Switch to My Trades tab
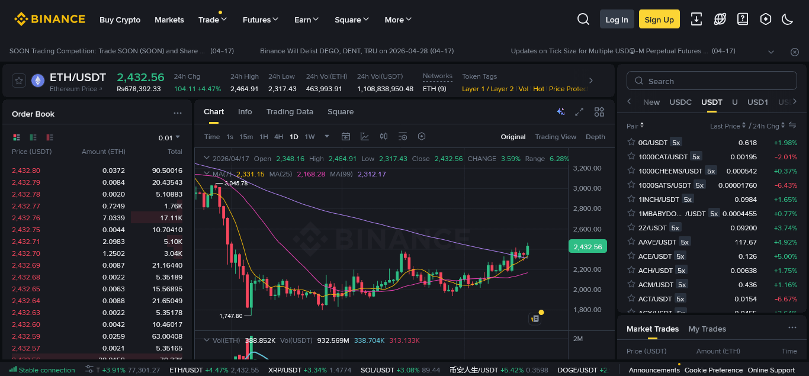Screen dimensions: 809x376 tap(707, 329)
